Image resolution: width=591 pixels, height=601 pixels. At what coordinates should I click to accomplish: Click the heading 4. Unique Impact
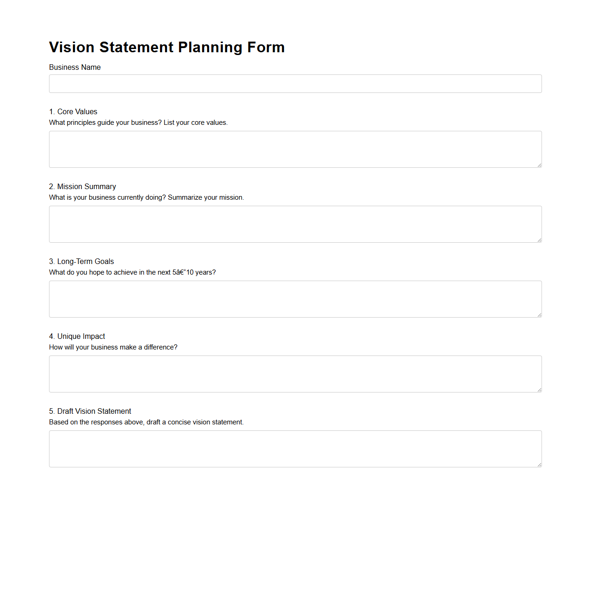(77, 336)
